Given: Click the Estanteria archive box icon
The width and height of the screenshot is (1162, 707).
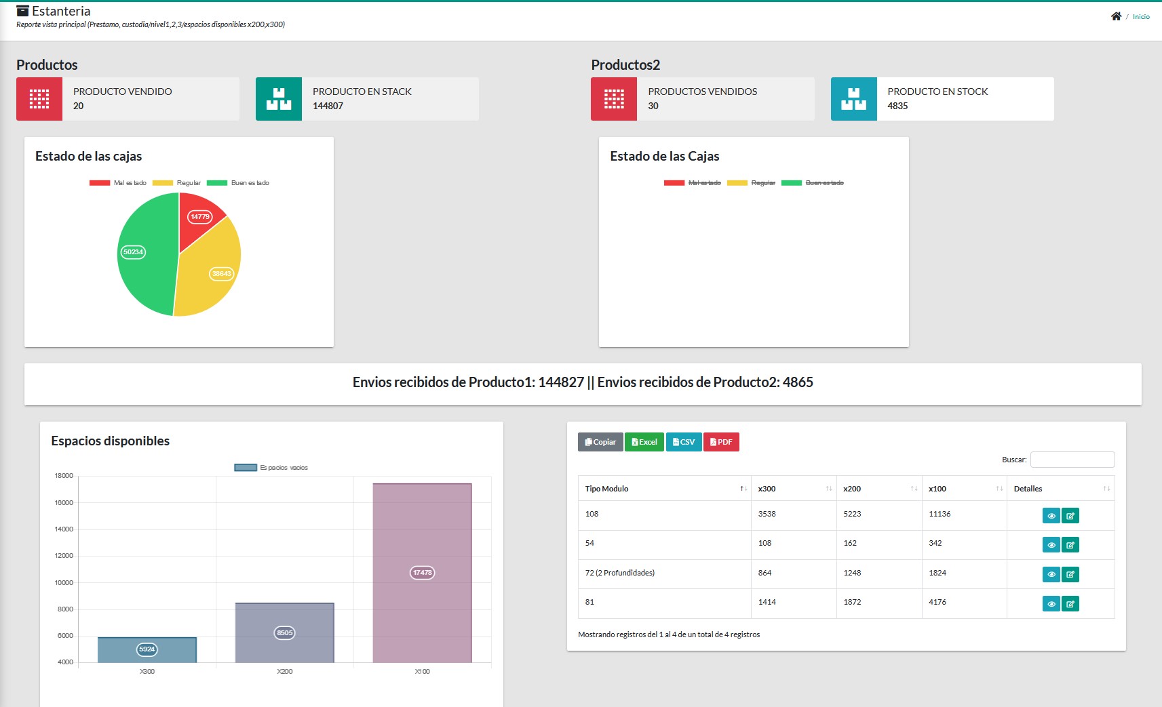Looking at the screenshot, I should 23,11.
